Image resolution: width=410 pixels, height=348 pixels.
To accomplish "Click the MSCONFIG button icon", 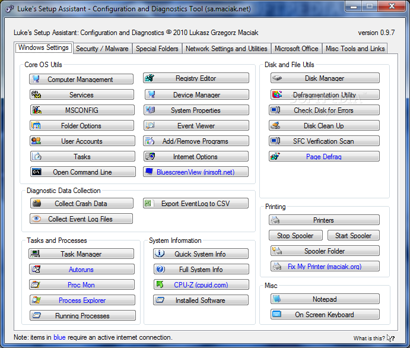I will click(x=37, y=110).
